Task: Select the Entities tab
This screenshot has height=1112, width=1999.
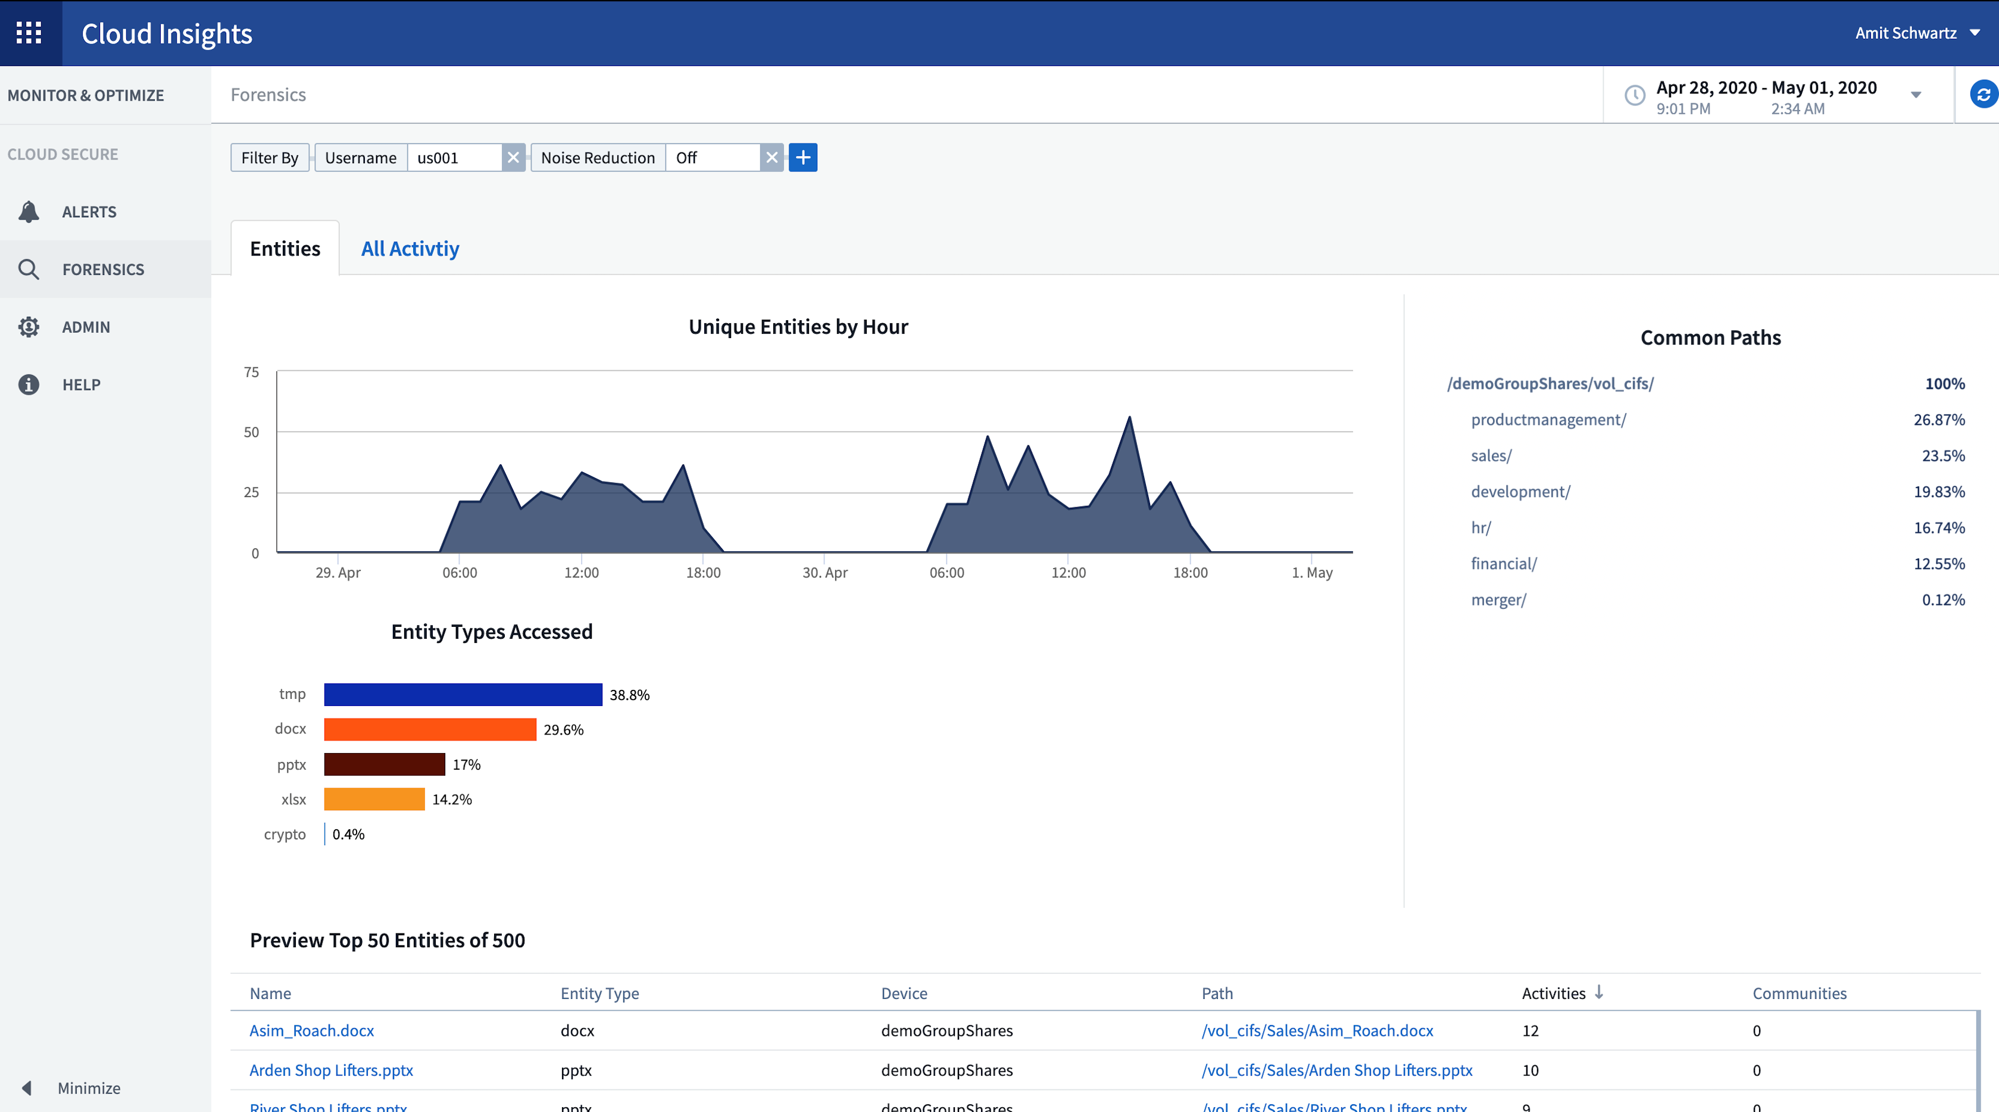Action: (x=285, y=248)
